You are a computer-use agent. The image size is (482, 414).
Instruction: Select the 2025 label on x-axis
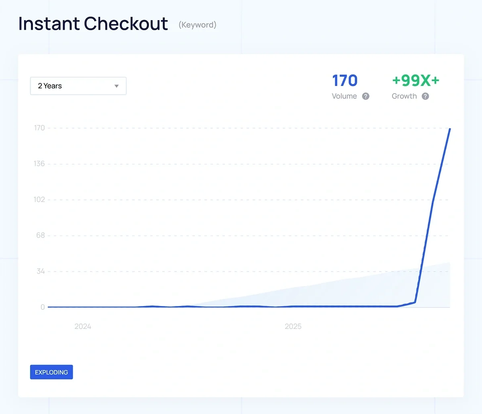click(293, 326)
